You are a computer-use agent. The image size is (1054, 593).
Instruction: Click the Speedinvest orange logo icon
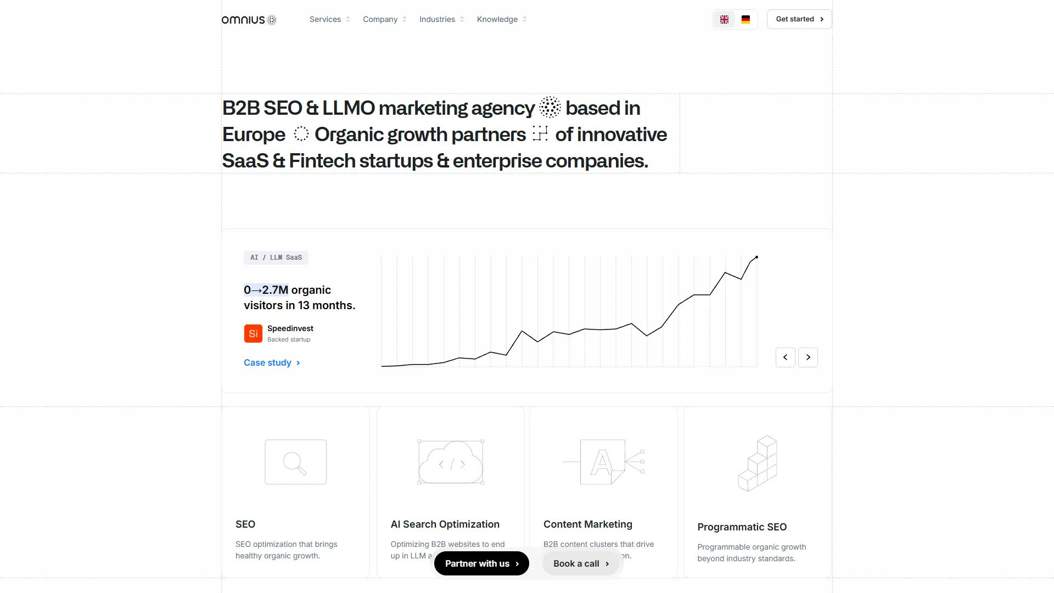[253, 333]
